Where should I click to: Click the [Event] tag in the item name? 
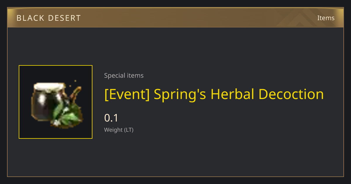(127, 95)
